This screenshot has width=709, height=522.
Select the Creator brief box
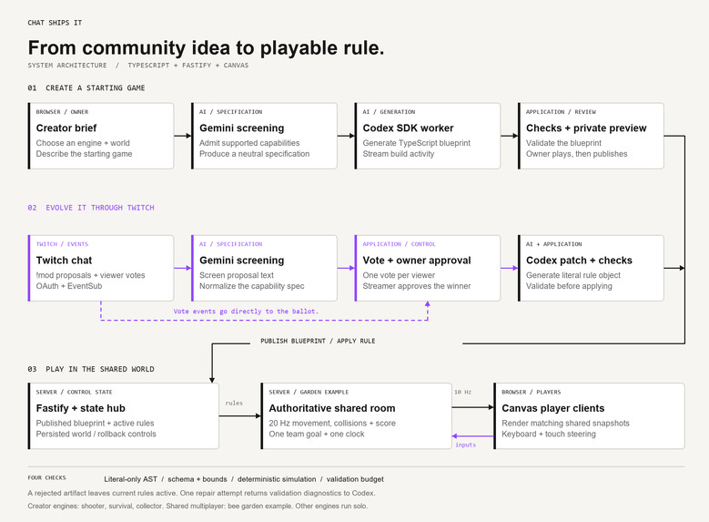coord(101,136)
